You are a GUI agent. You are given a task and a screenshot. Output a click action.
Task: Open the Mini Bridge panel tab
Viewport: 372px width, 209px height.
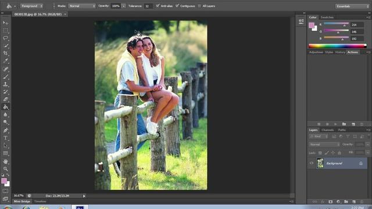pos(22,201)
